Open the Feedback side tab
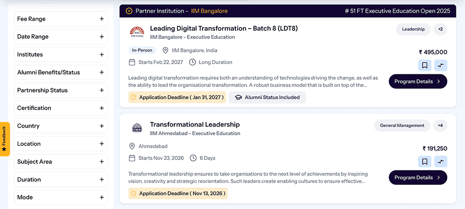 (x=5, y=139)
